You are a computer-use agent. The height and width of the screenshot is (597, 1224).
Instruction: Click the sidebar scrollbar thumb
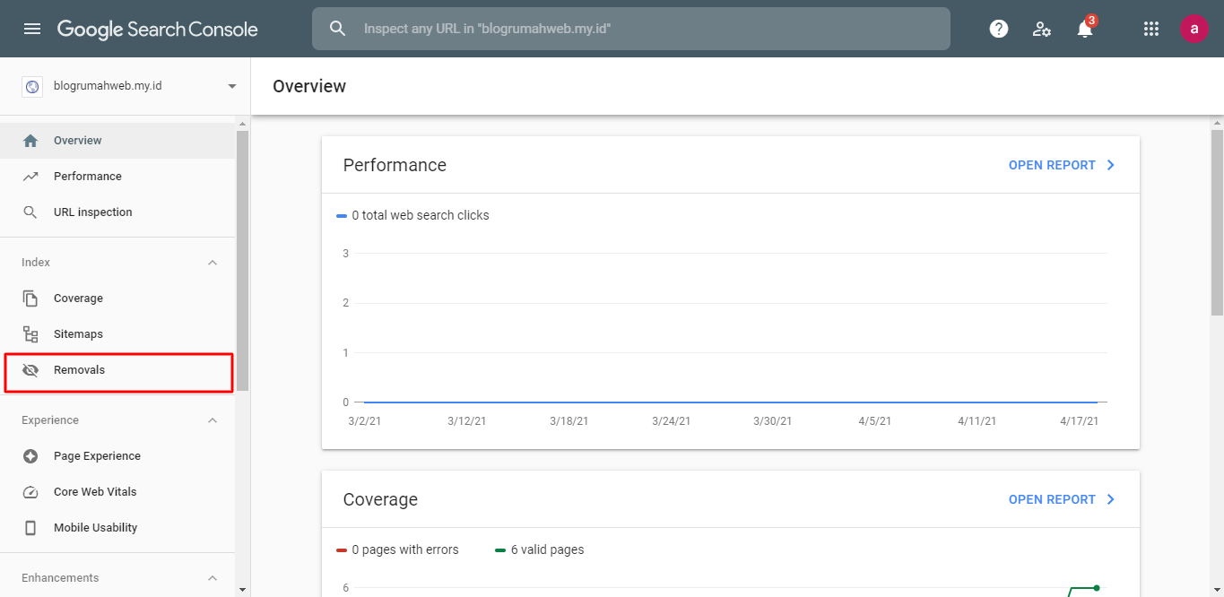242,260
